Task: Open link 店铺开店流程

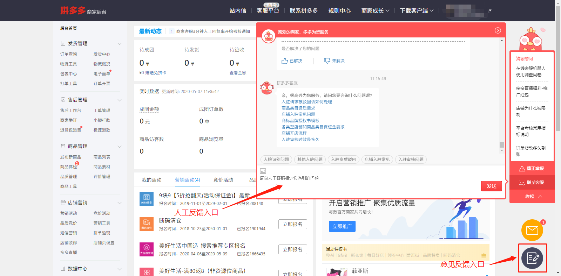Action: [x=294, y=133]
